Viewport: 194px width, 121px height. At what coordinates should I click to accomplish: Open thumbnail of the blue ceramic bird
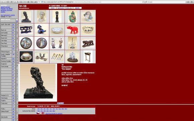42,30
